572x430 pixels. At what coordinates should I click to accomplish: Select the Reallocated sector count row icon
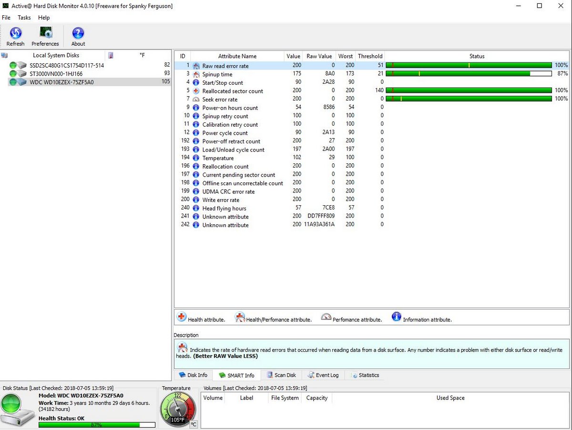[x=196, y=91]
